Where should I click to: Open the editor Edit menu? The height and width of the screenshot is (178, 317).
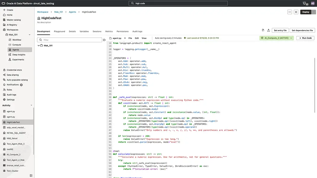point(137,38)
